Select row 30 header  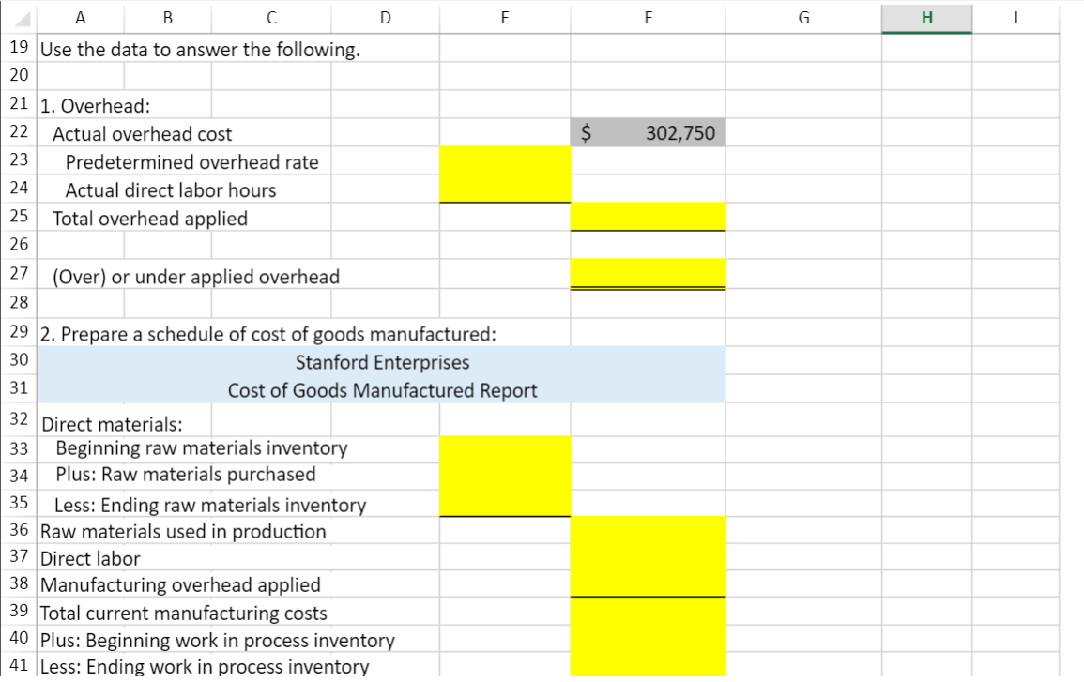(x=19, y=360)
